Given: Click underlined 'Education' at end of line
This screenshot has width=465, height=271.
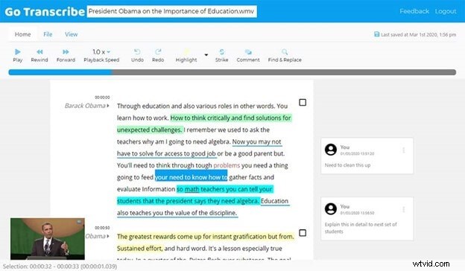Looking at the screenshot, I should [x=275, y=201].
